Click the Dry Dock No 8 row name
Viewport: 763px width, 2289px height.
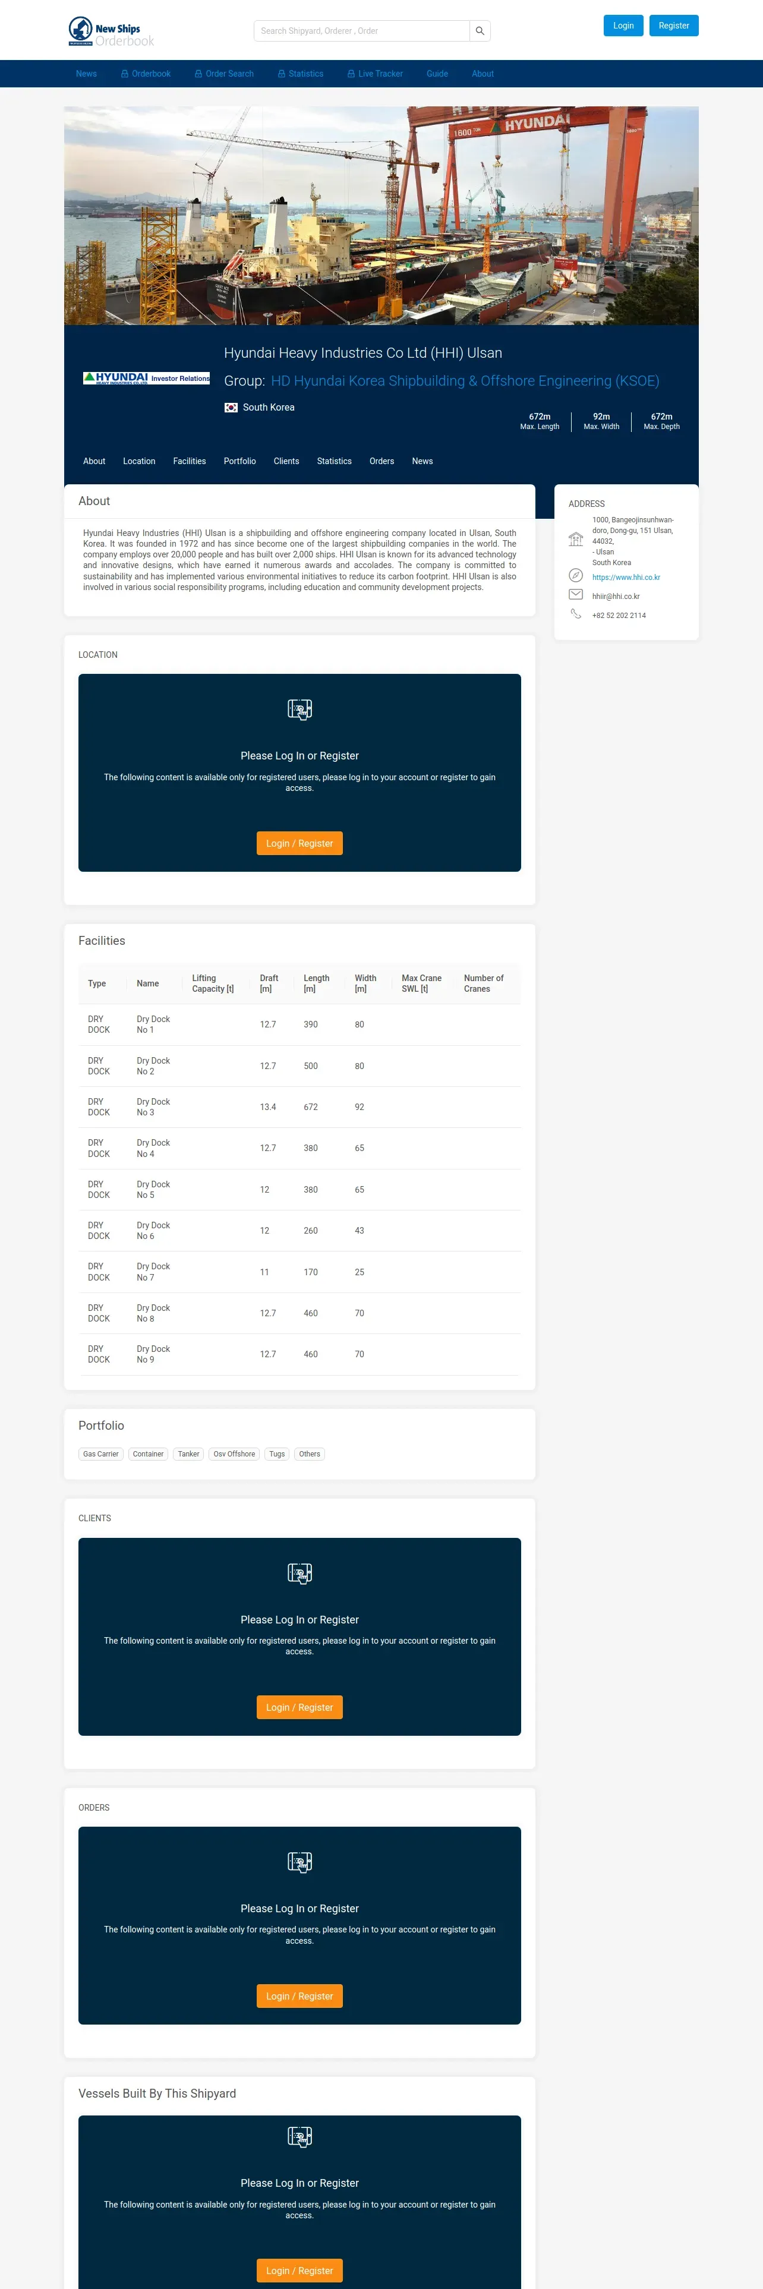153,1313
